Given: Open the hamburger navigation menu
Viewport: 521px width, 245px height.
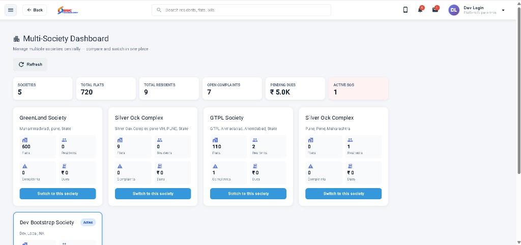Looking at the screenshot, I should tap(11, 10).
